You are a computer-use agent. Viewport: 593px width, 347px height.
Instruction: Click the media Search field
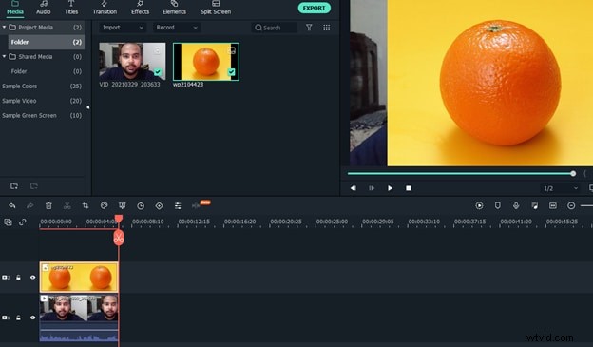click(274, 28)
